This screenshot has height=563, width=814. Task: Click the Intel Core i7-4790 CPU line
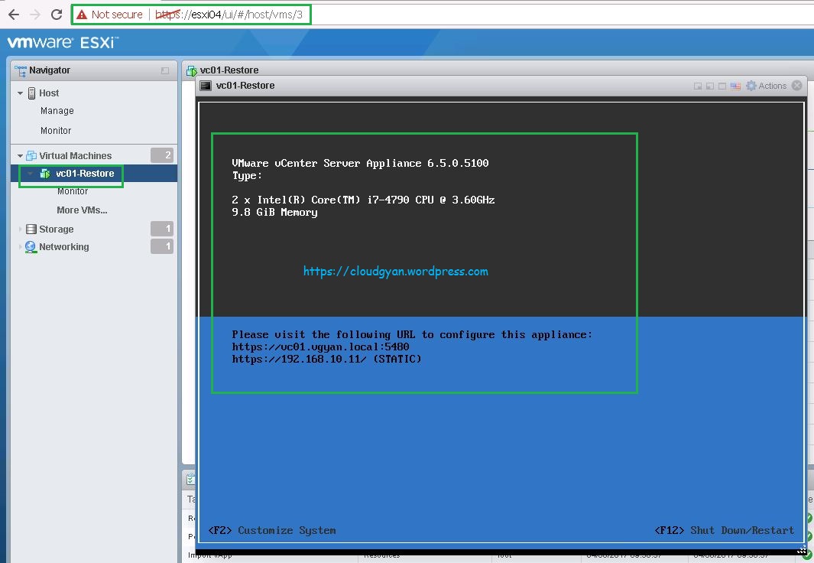coord(363,200)
